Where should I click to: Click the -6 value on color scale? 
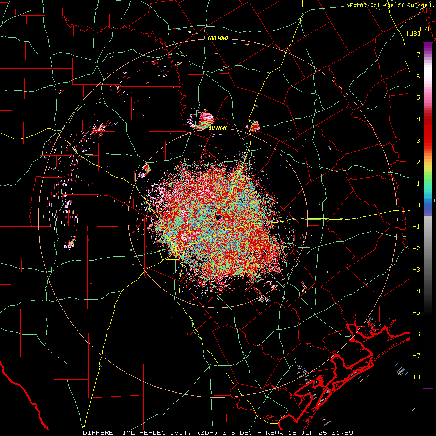416,334
